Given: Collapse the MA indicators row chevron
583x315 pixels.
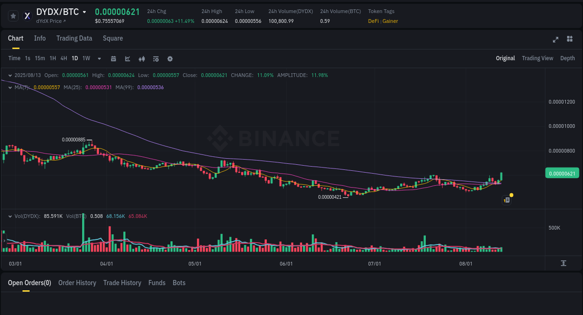Looking at the screenshot, I should coord(10,87).
